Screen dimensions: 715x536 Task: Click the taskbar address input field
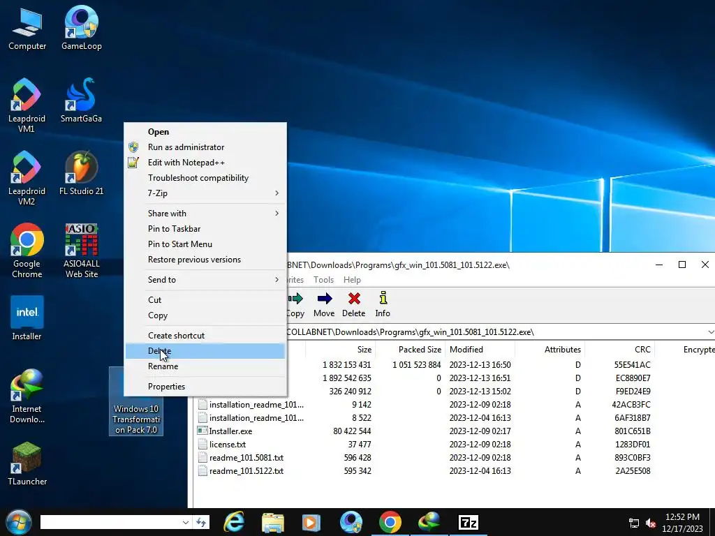point(111,522)
